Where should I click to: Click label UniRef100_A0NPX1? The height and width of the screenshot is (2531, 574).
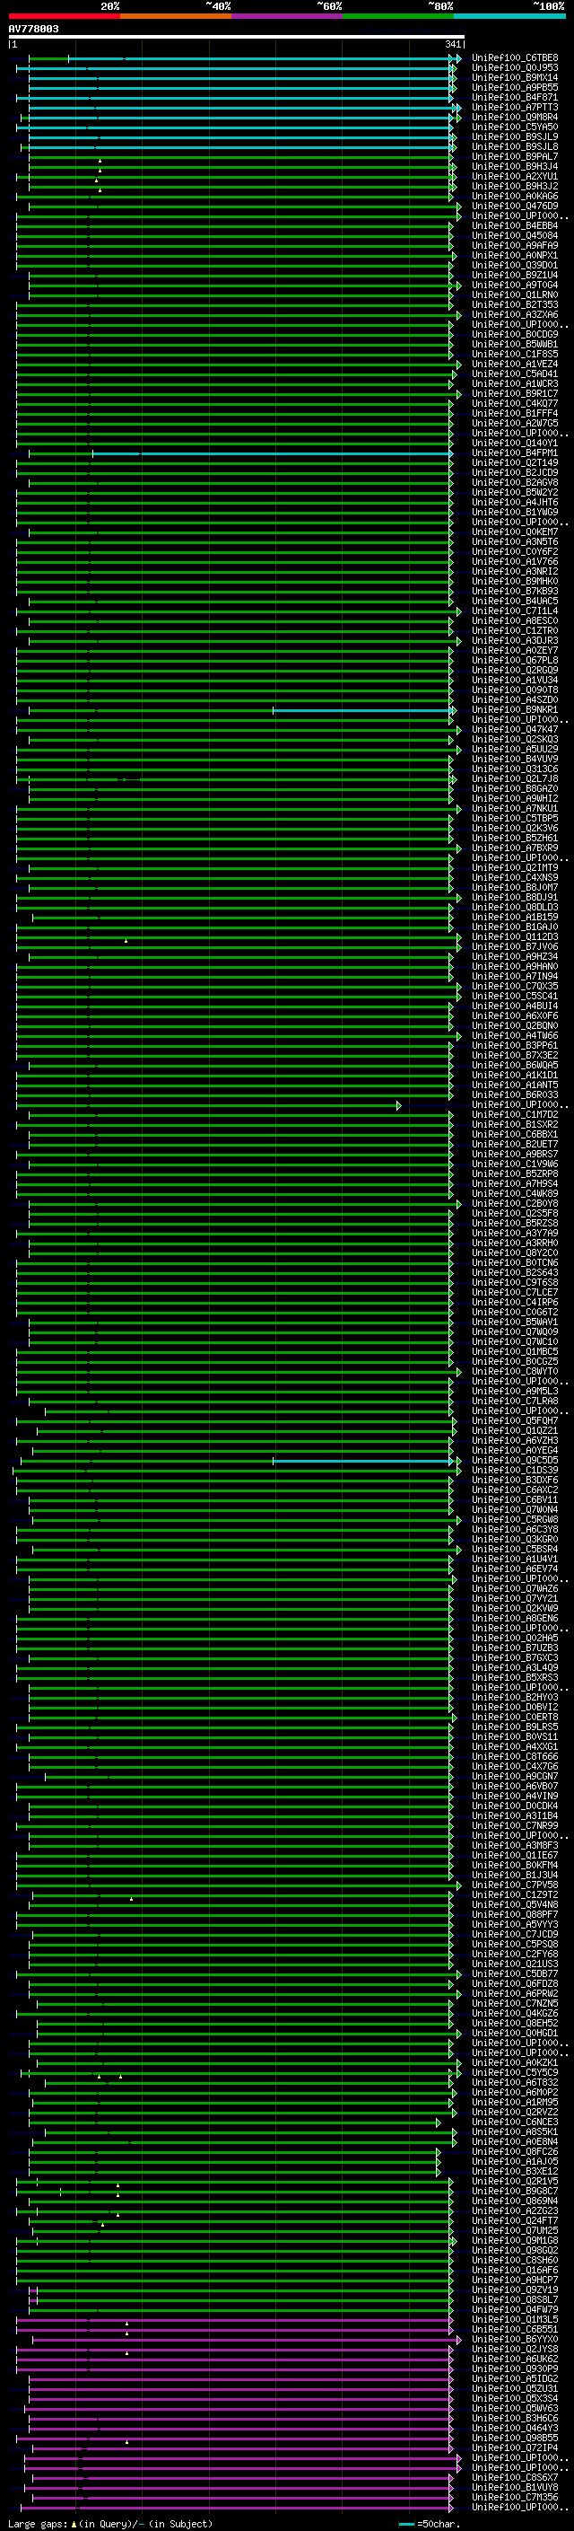[515, 256]
